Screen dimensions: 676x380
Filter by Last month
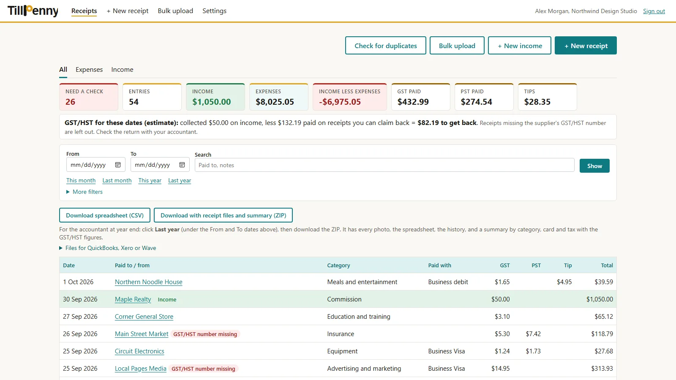(117, 180)
